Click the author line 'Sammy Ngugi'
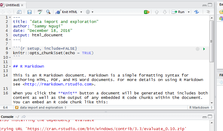The image size is (223, 131). [x=38, y=26]
